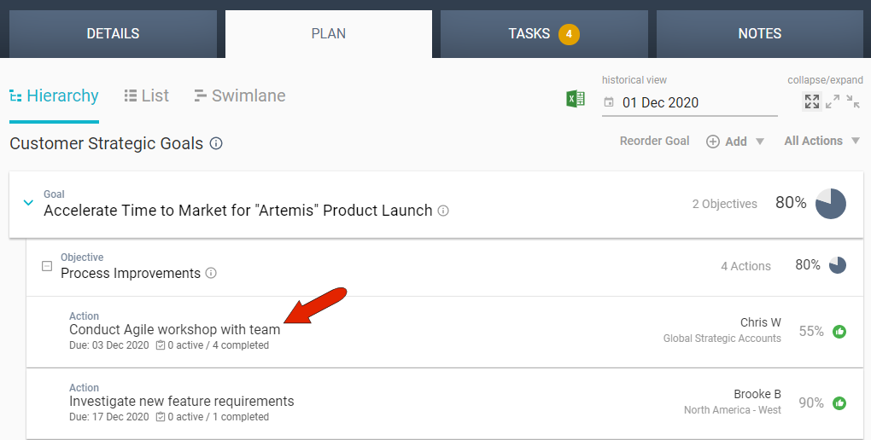This screenshot has height=440, width=871.
Task: Open the Conduct Agile workshop with team action
Action: click(x=175, y=330)
